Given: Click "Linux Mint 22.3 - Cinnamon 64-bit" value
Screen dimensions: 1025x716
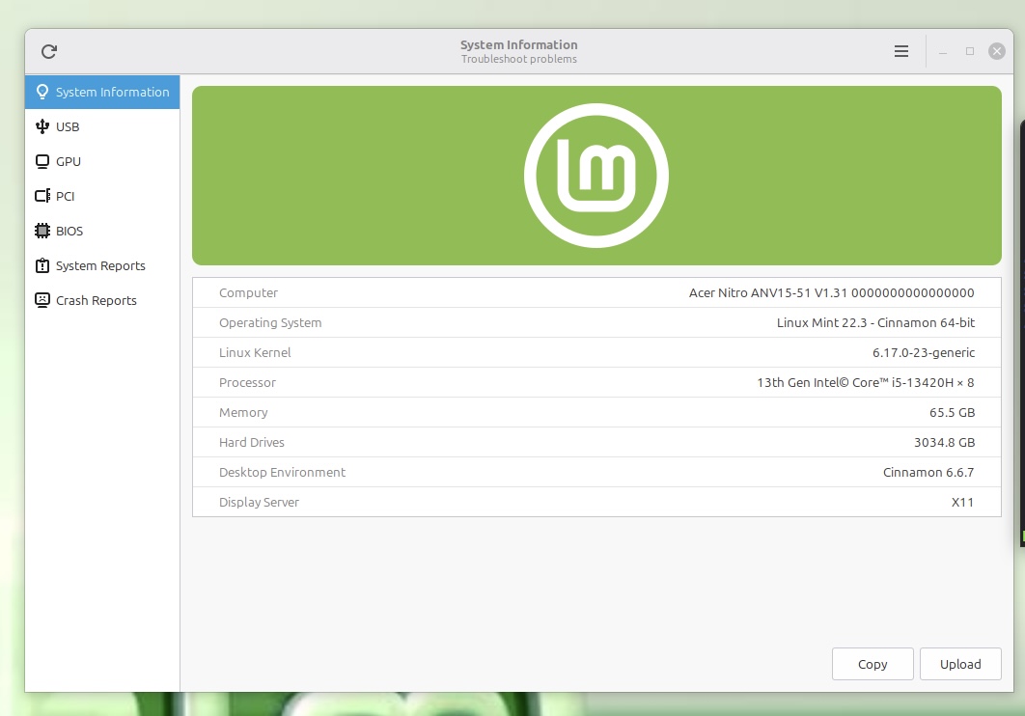Looking at the screenshot, I should click(x=875, y=322).
